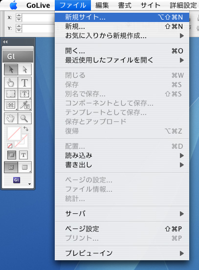Click the X coordinate input field
The width and height of the screenshot is (199, 270).
pos(39,18)
